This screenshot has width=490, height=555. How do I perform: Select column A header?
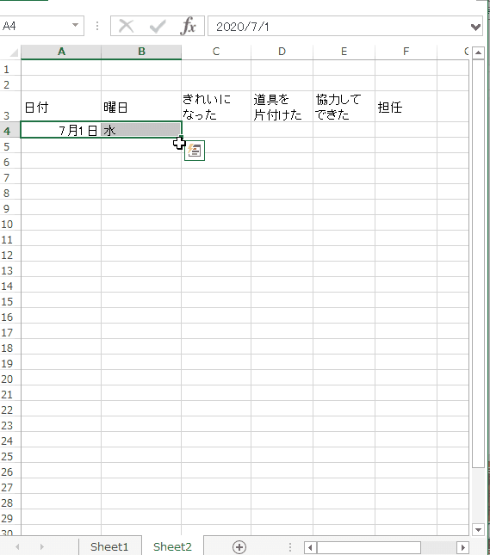click(x=61, y=52)
